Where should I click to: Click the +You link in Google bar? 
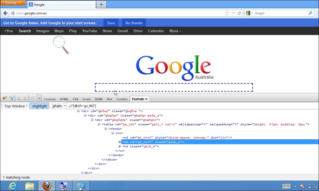tap(9, 31)
